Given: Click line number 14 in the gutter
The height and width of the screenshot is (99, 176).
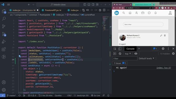Looking at the screenshot, I should click(13, 60).
